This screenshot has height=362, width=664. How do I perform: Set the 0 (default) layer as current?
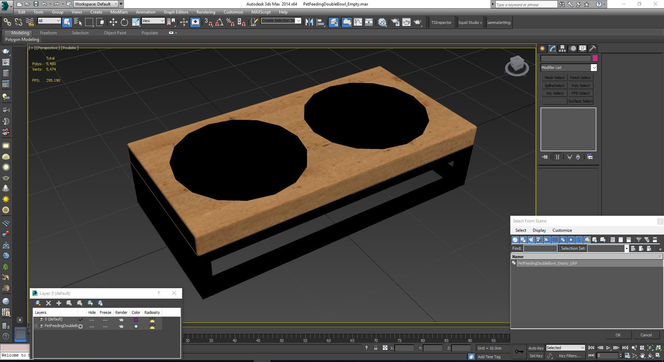tap(81, 319)
